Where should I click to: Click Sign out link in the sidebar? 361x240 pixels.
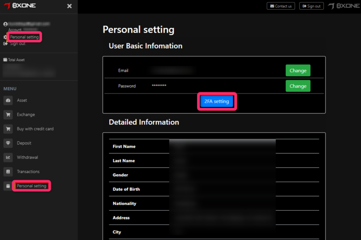tap(18, 44)
